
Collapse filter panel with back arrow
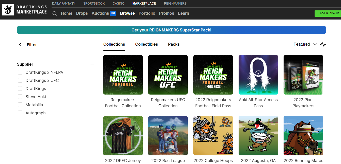click(x=20, y=45)
